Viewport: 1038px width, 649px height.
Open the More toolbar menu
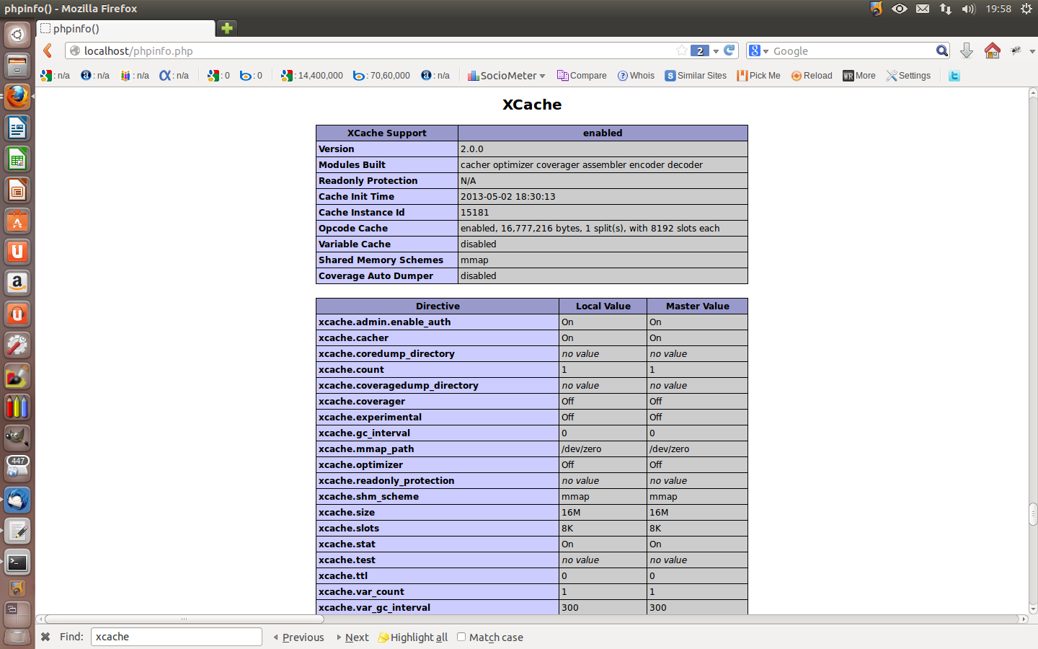859,76
